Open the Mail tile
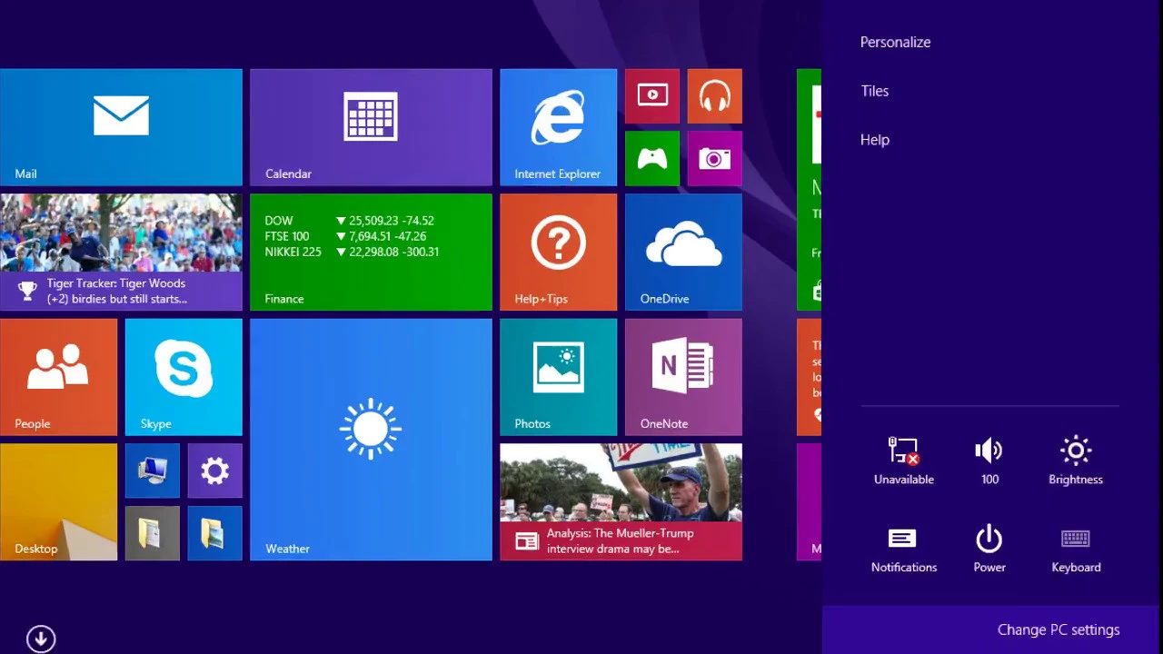Screen dimensions: 1163x654 pyautogui.click(x=121, y=127)
